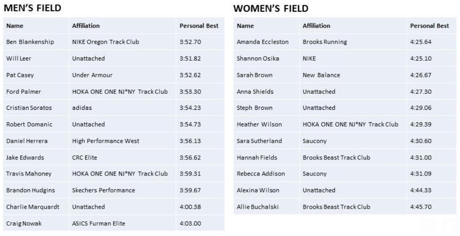This screenshot has height=236, width=460.
Task: Click Shannon Osika's NIKE affiliation
Action: tap(309, 58)
